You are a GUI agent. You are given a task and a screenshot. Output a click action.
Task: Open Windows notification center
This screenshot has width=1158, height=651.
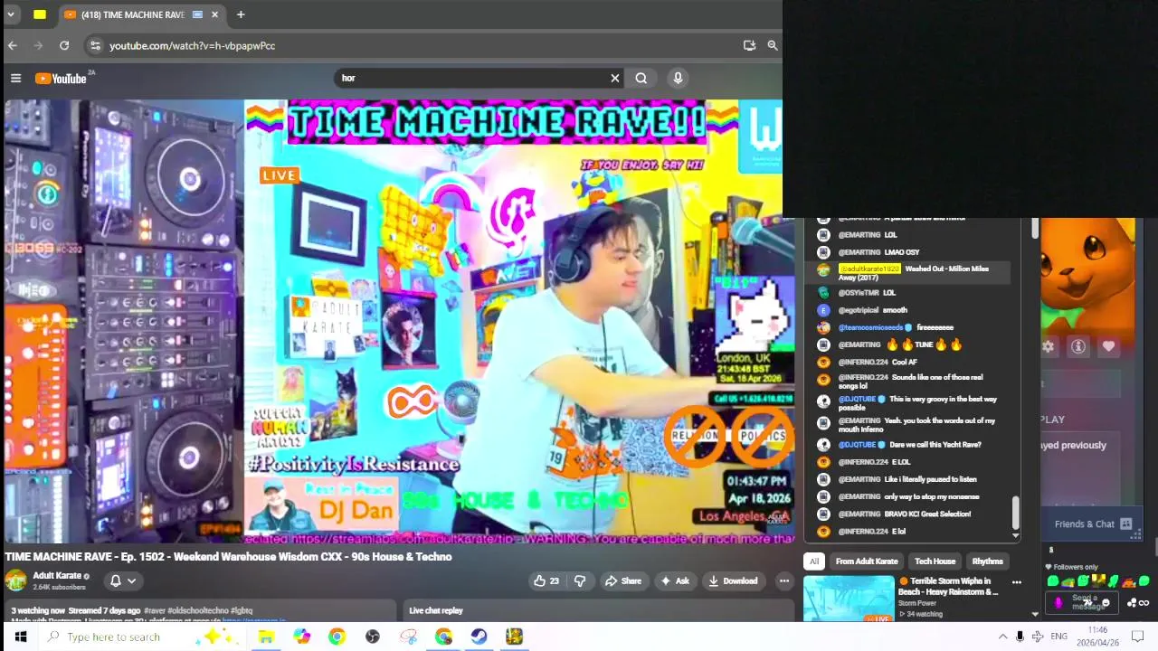coord(1138,637)
